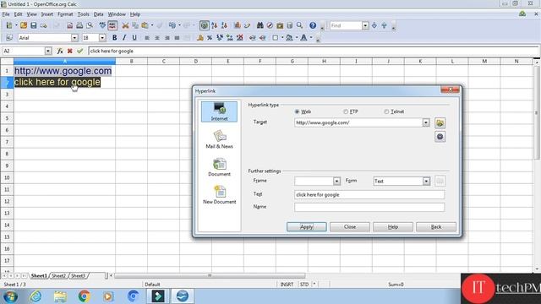This screenshot has width=541, height=304.
Task: Switch to the Sheet2 tab
Action: [58, 276]
